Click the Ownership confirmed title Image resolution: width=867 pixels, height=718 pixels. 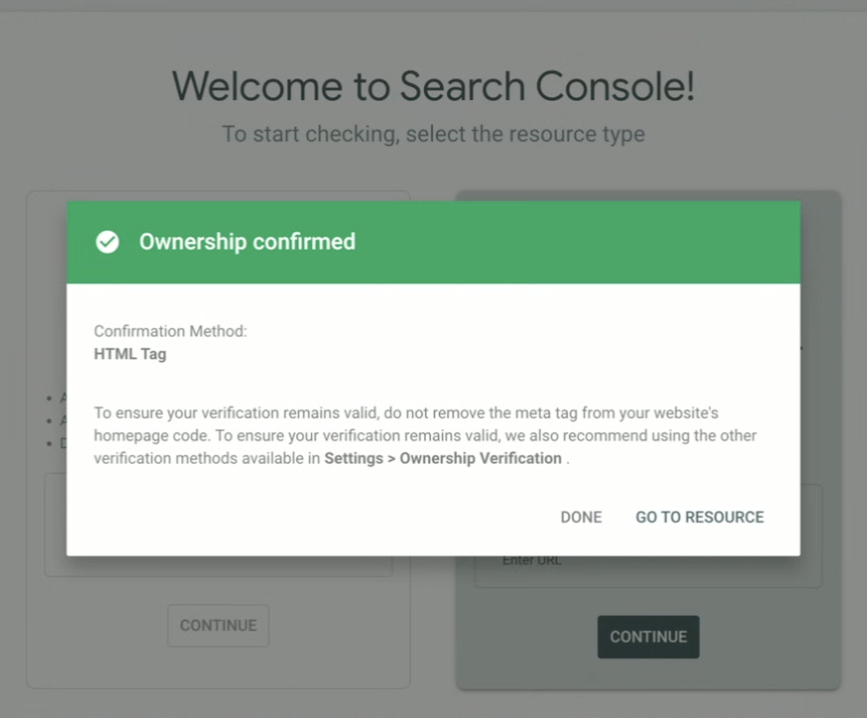coord(248,242)
